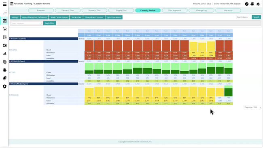Click the Sync Operations button
Screen dimensions: 263x148
pos(114,17)
